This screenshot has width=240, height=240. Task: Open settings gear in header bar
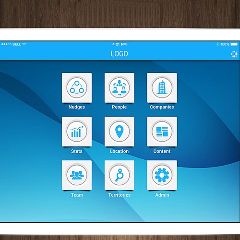click(x=234, y=54)
